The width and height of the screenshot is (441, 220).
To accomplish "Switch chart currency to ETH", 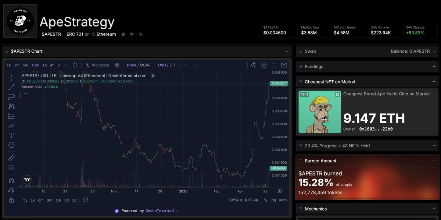I will click(173, 65).
